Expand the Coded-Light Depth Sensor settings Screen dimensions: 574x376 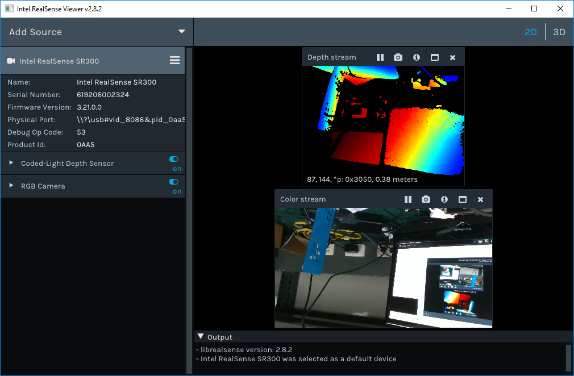[10, 163]
